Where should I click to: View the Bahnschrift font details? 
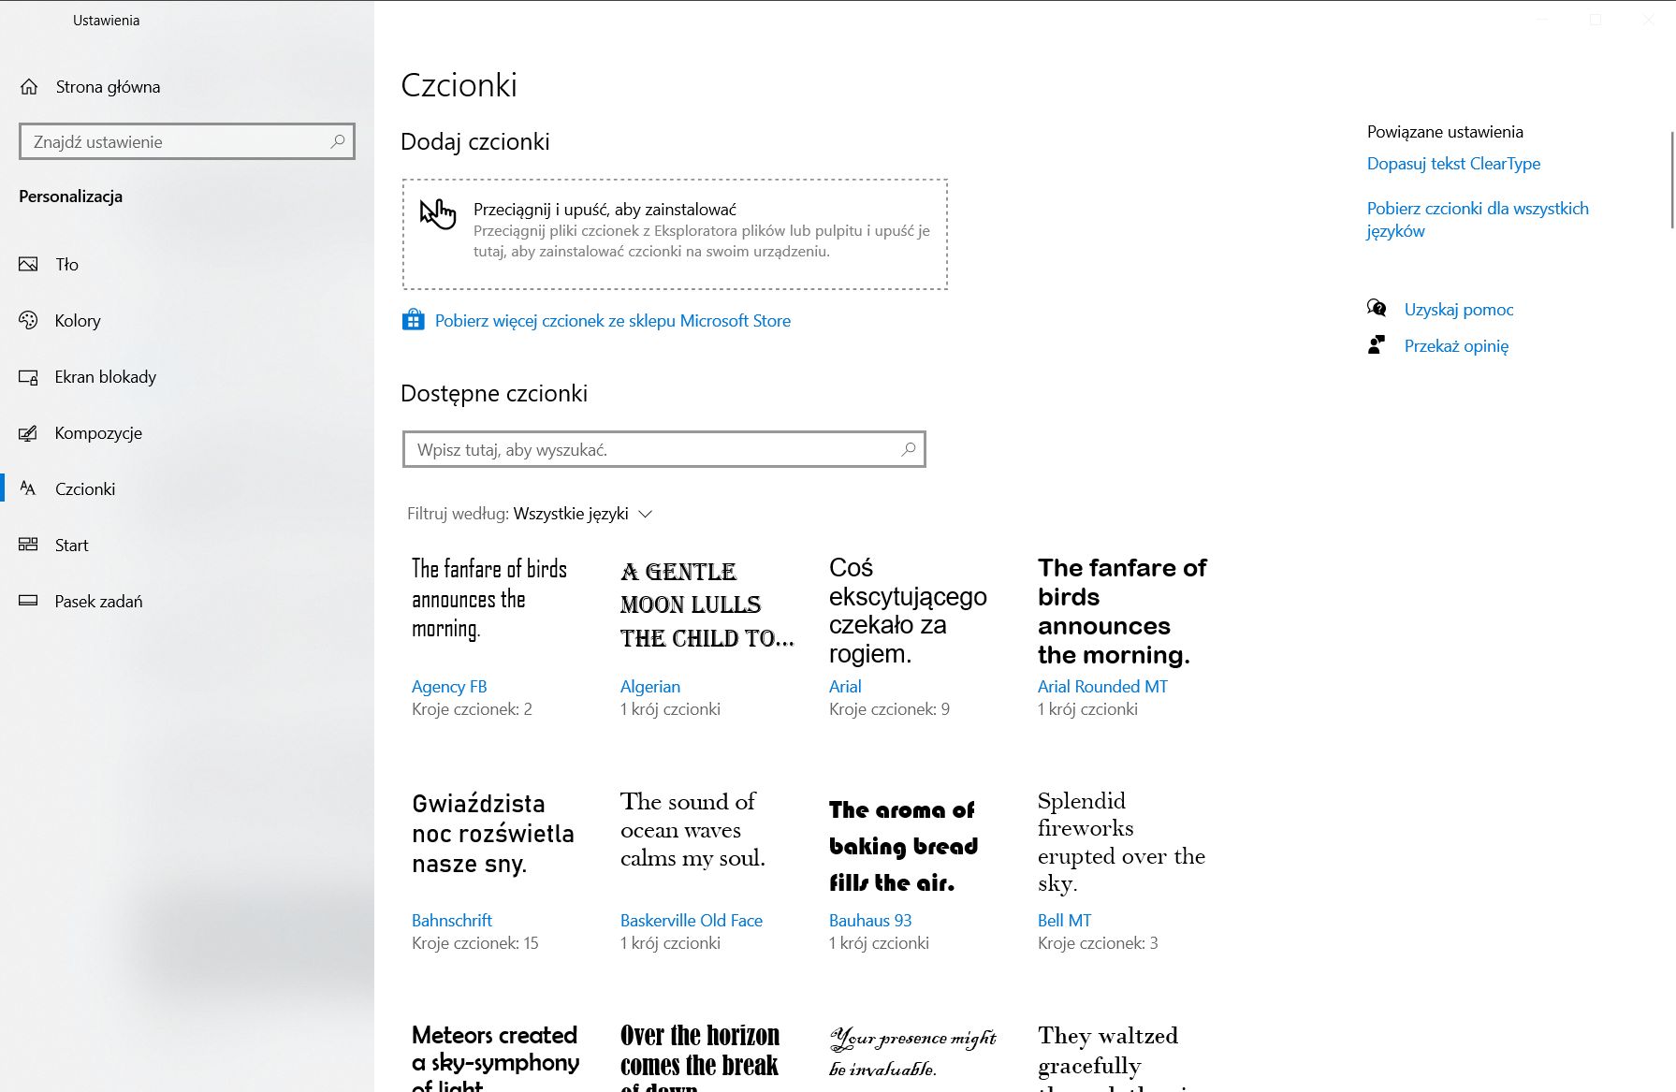451,920
